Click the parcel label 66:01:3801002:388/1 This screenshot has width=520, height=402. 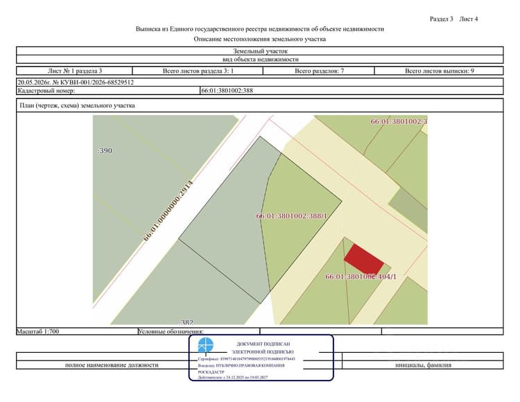[x=291, y=216]
